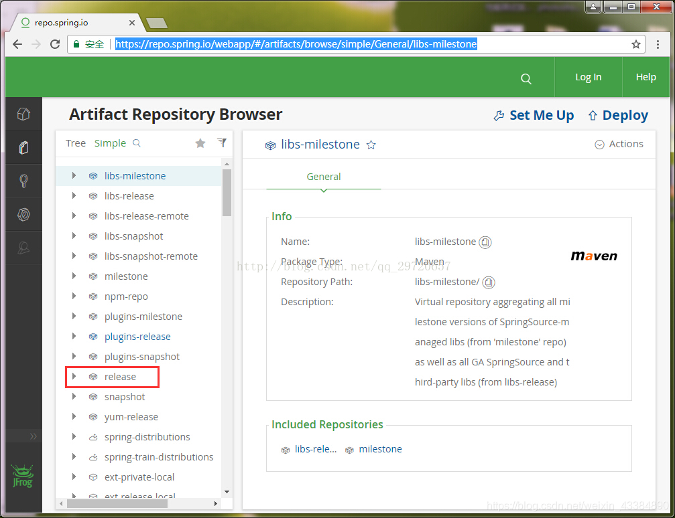This screenshot has height=518, width=675.
Task: Switch to Simple view
Action: pos(110,143)
